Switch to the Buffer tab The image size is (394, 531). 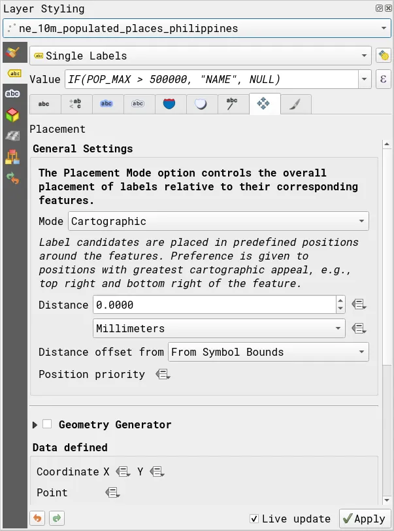107,104
